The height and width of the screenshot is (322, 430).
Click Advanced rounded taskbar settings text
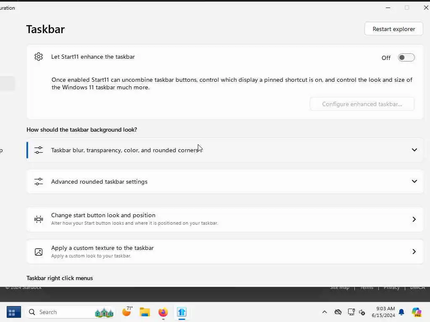(99, 182)
